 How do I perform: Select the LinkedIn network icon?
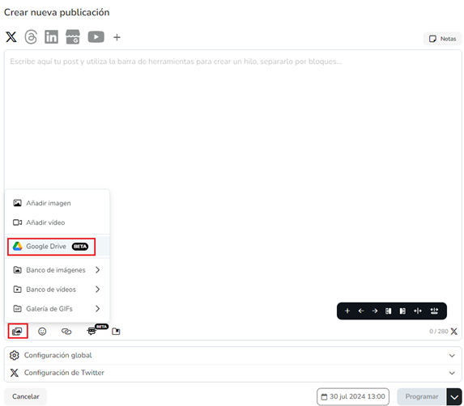(x=51, y=37)
